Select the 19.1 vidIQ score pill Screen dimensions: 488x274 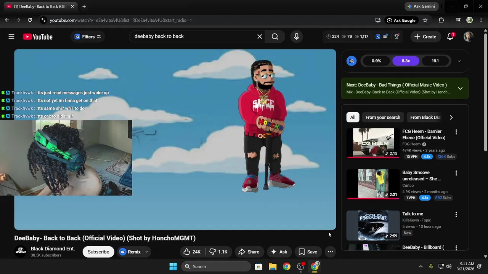pos(435,61)
